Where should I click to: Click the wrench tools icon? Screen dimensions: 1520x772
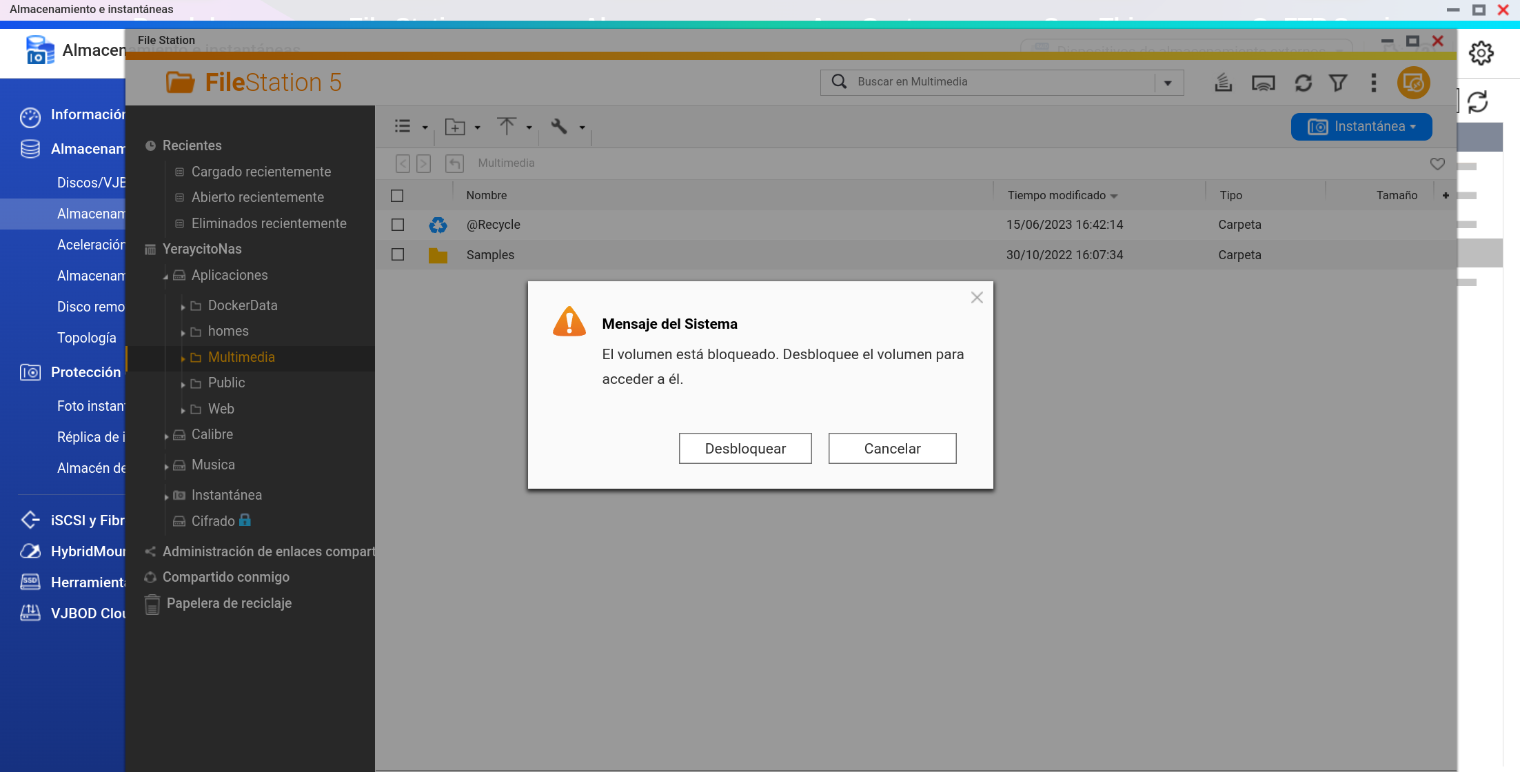pyautogui.click(x=559, y=127)
